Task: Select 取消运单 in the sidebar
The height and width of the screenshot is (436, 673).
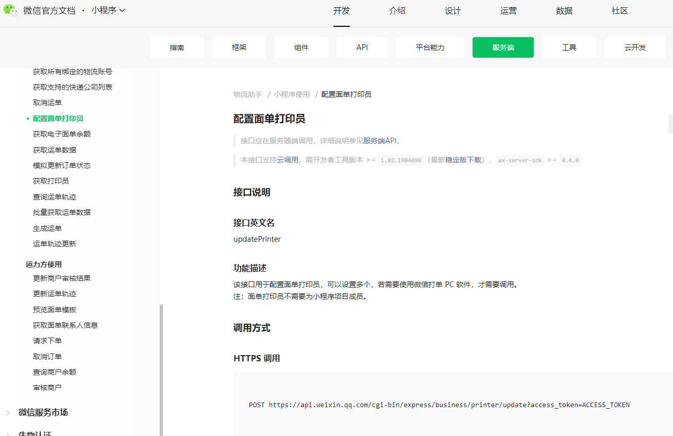Action: [47, 103]
